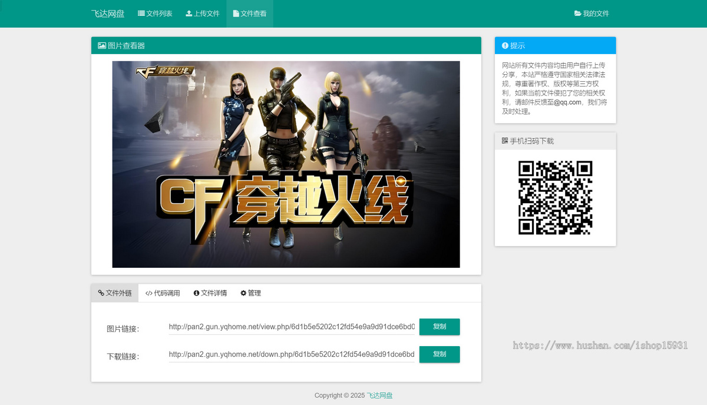Copy the 下载链接 using its 复制 button
Image resolution: width=707 pixels, height=405 pixels.
(439, 354)
